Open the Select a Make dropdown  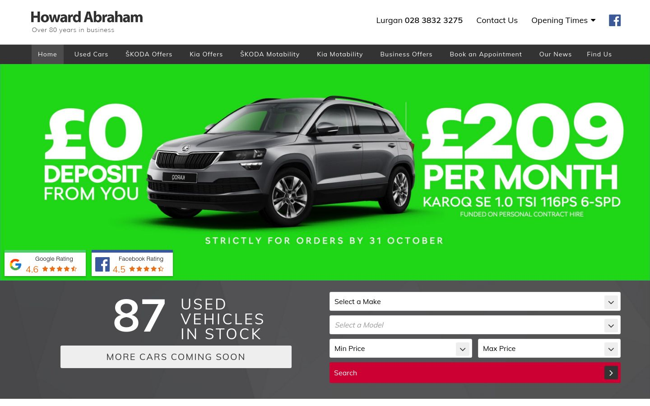click(475, 301)
